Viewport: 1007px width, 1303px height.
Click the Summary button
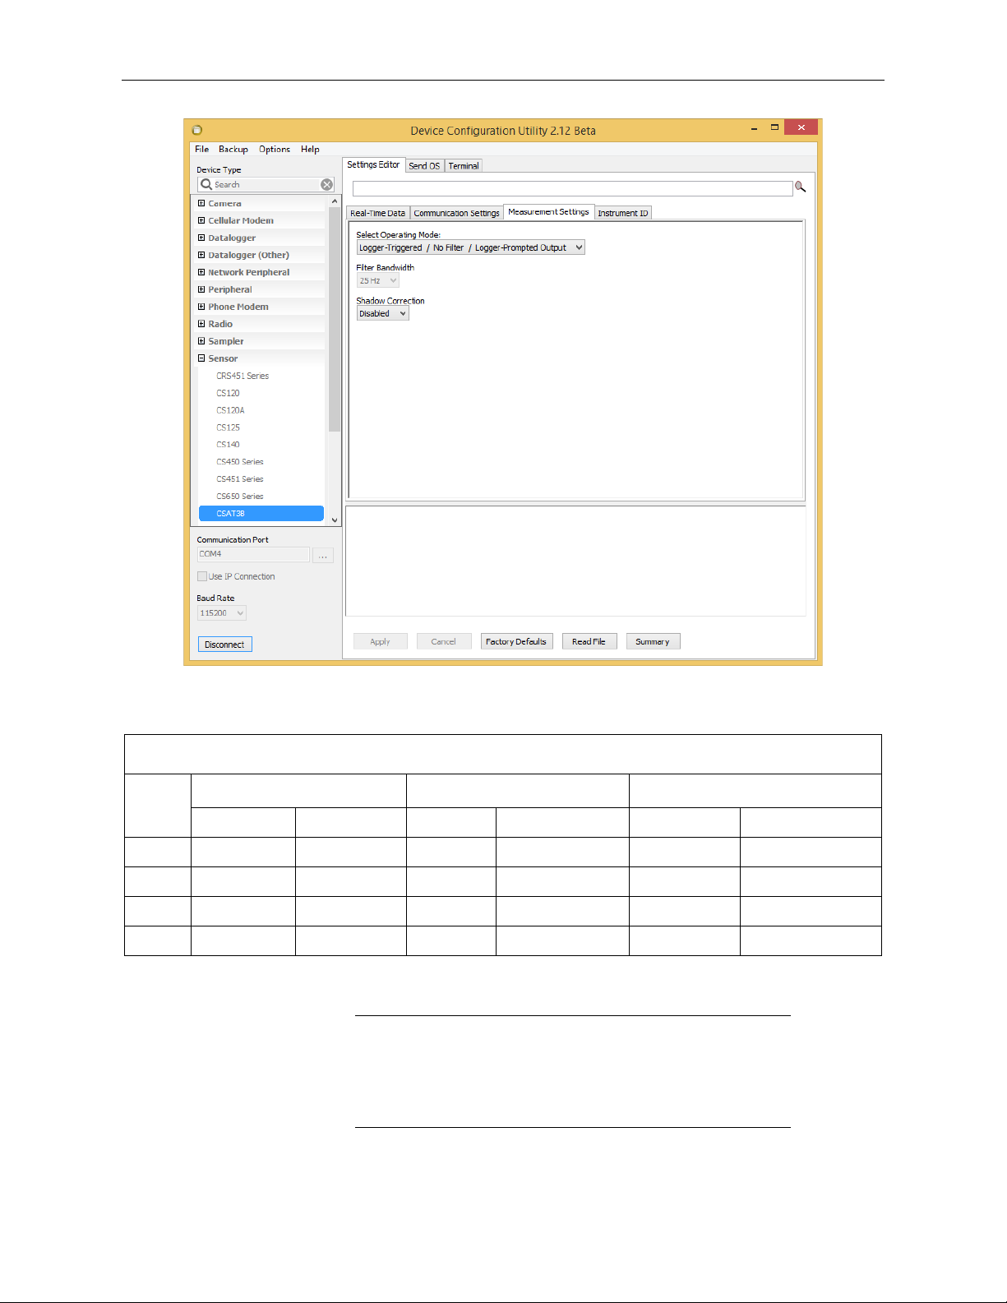click(x=653, y=641)
